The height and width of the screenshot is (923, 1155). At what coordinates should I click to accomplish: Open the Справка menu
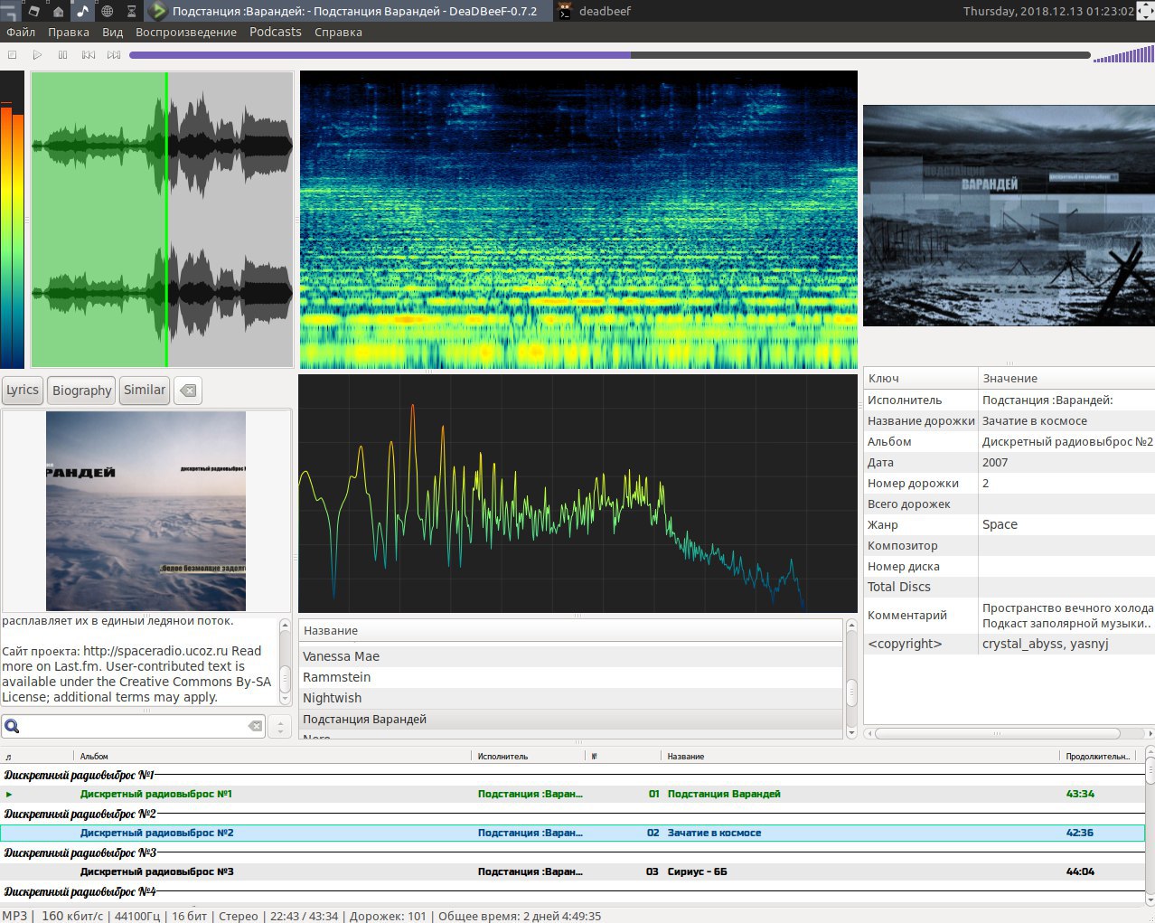coord(338,32)
